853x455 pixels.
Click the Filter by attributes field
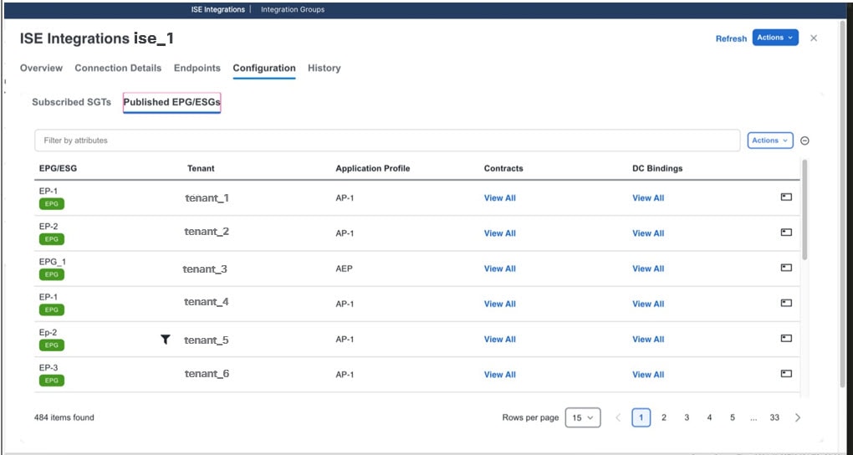pyautogui.click(x=387, y=141)
